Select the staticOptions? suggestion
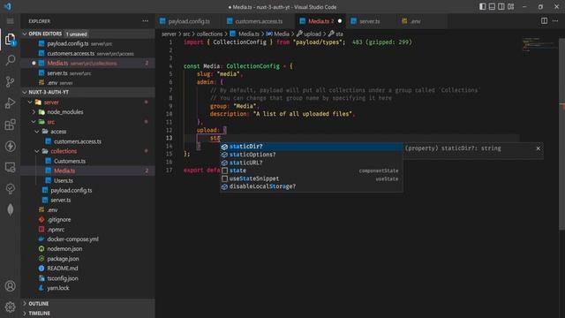The width and height of the screenshot is (565, 318). tap(312, 155)
